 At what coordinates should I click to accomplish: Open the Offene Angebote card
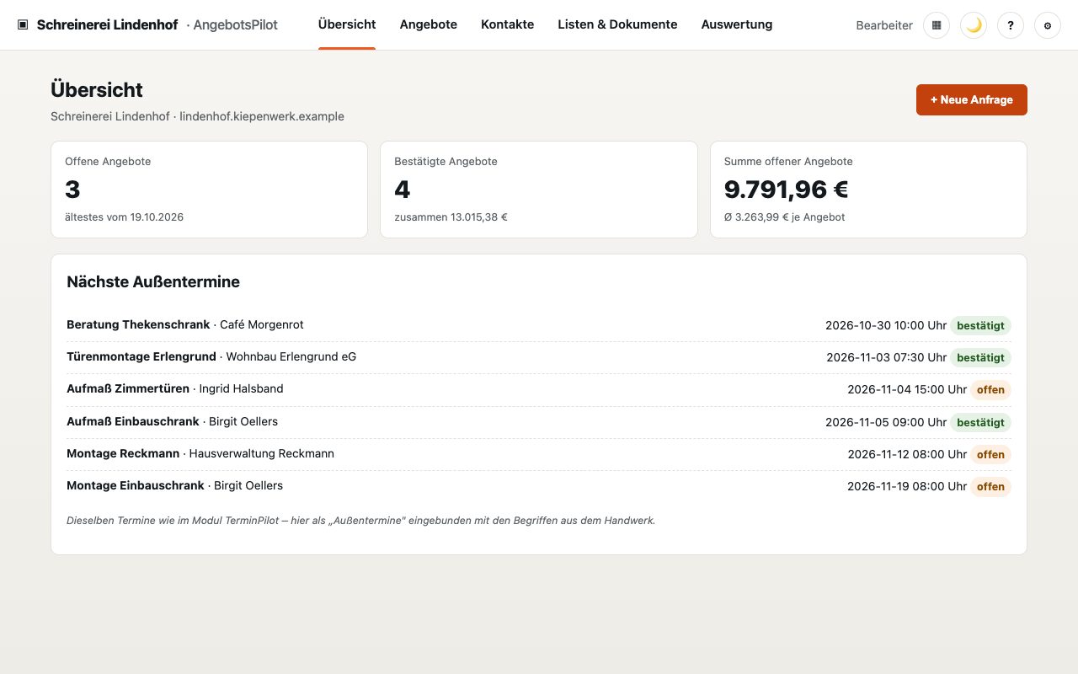(x=209, y=190)
